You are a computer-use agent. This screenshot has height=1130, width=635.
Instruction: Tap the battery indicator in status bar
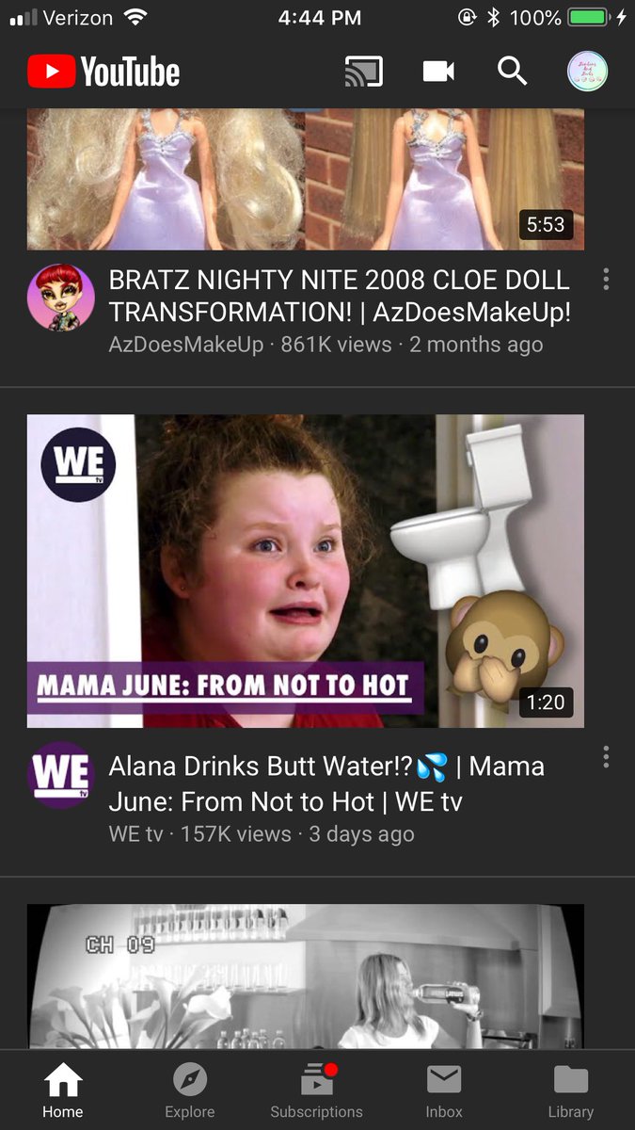[589, 17]
